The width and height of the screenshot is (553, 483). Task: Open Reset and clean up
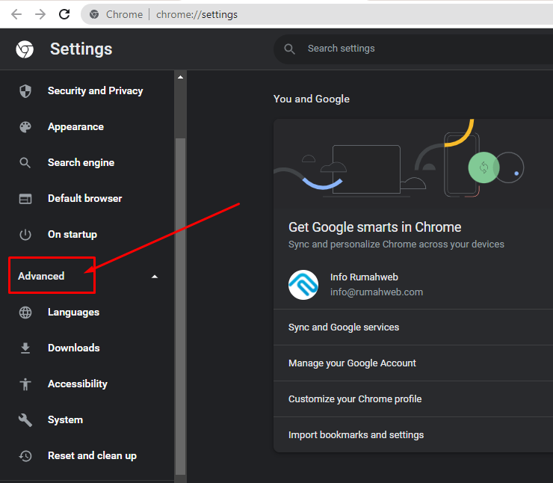tap(92, 456)
